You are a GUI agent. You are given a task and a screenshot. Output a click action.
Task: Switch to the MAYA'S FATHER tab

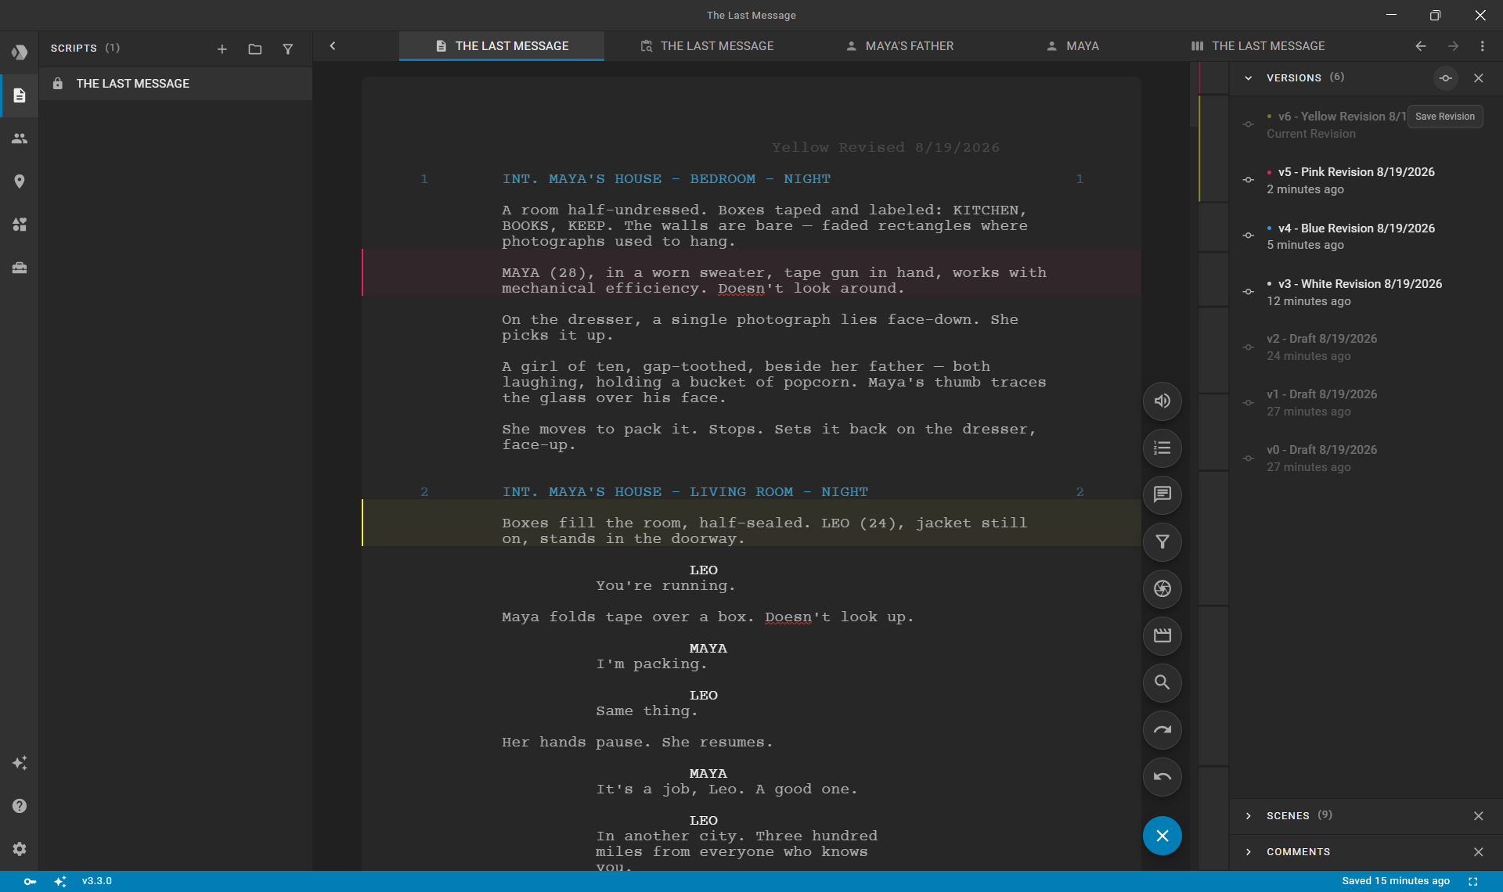point(899,46)
